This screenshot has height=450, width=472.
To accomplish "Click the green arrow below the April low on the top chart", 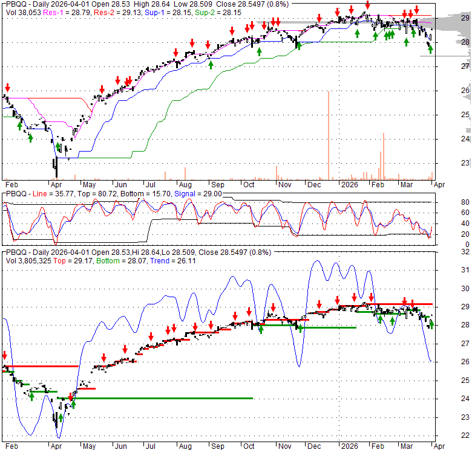I will 59,147.
